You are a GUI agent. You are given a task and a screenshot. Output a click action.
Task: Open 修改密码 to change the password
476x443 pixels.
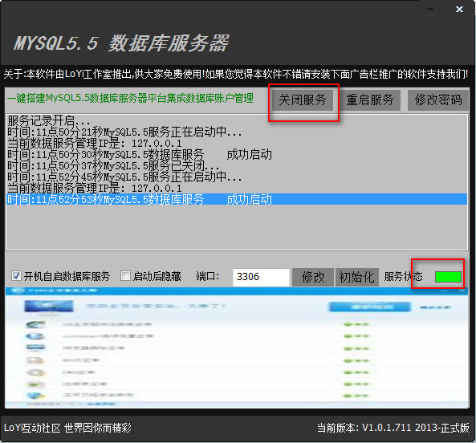tap(438, 100)
